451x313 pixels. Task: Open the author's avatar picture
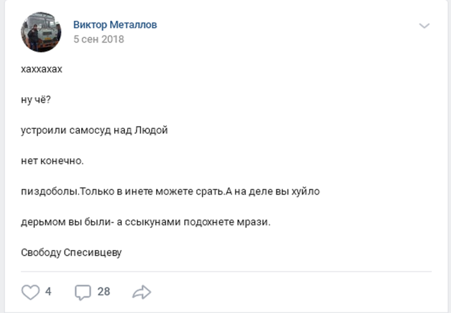pos(41,32)
